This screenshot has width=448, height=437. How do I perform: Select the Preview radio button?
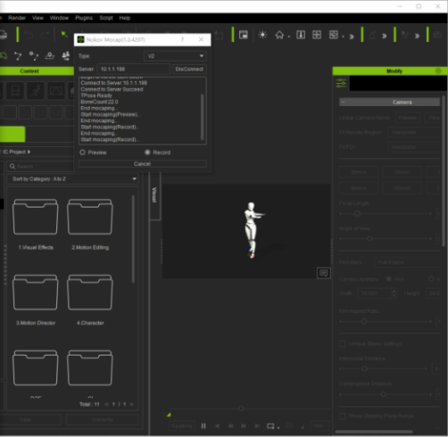click(x=82, y=153)
